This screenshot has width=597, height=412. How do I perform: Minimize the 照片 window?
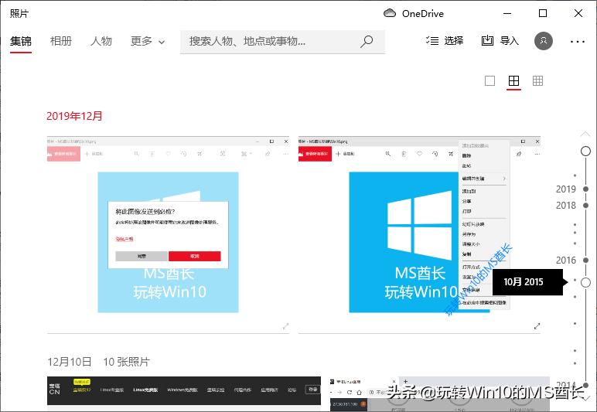(x=507, y=13)
